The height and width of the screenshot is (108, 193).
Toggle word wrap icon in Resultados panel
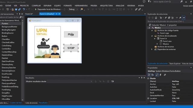tap(112, 81)
